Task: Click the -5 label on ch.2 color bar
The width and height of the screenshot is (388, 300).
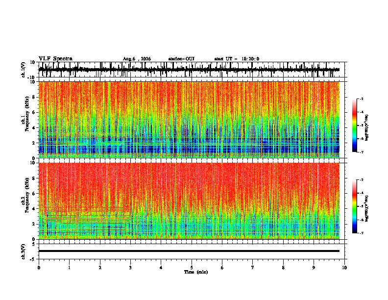Action: [x=361, y=206]
